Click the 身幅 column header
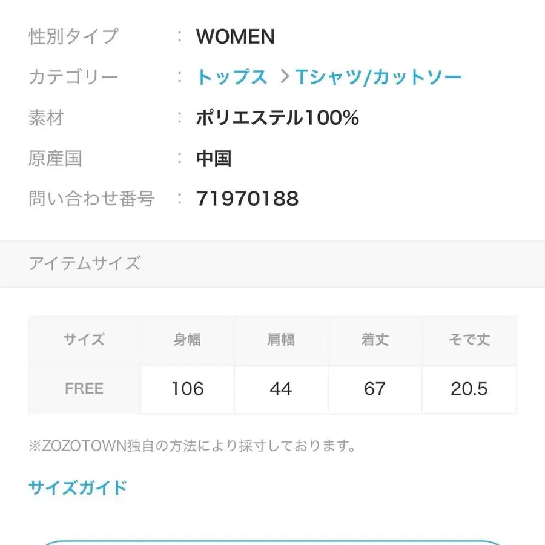The image size is (545, 545). coord(186,340)
